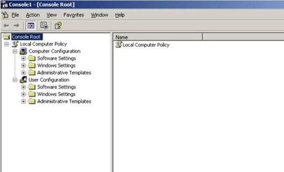Select Software Settings text under User Configuration
The image size is (284, 172).
click(x=56, y=87)
